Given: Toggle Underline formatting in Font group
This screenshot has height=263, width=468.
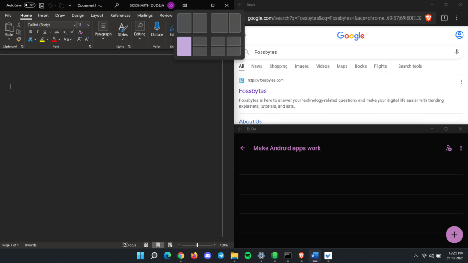Looking at the screenshot, I should click(x=45, y=32).
